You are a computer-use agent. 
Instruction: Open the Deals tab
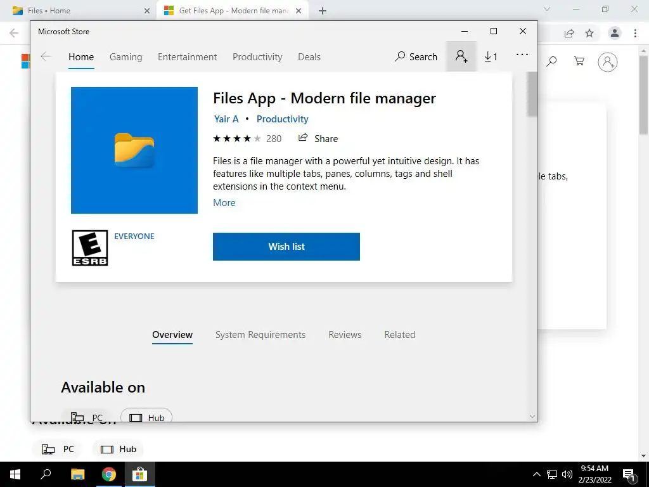click(x=309, y=57)
